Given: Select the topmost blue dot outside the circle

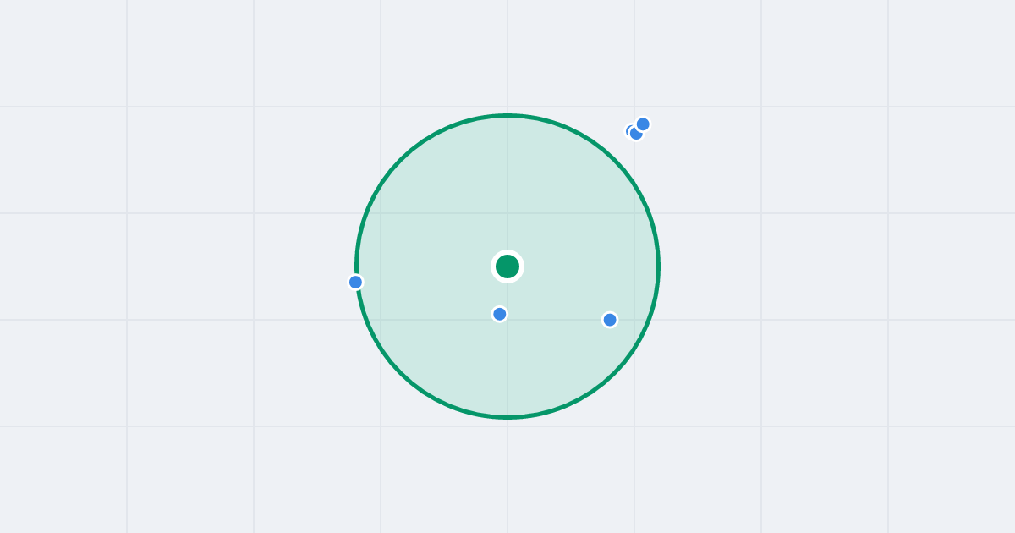Looking at the screenshot, I should [643, 124].
